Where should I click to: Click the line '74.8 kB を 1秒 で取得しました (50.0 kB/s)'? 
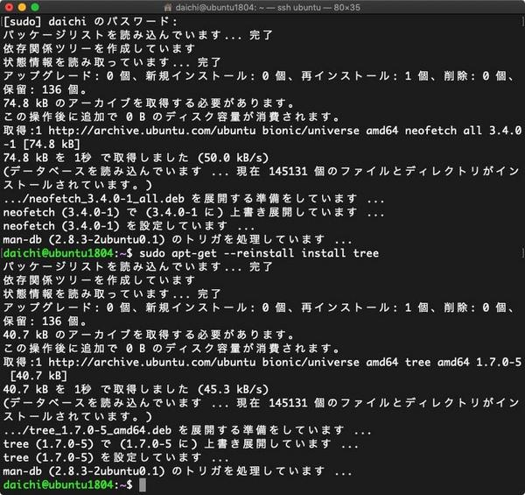(136, 158)
